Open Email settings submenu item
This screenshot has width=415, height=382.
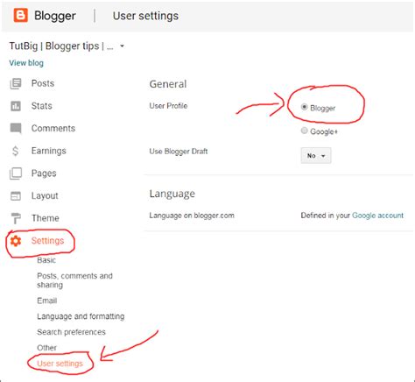point(46,301)
